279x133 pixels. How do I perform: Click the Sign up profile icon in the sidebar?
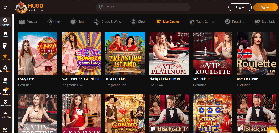(6, 22)
